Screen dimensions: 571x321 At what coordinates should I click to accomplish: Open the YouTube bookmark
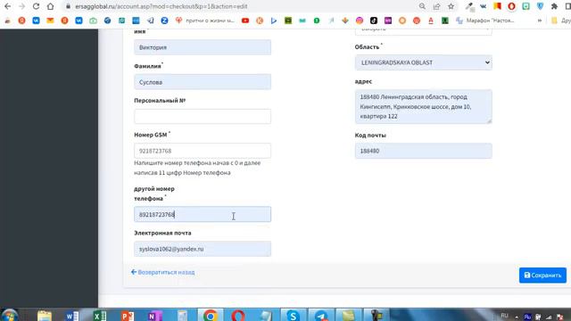245,21
